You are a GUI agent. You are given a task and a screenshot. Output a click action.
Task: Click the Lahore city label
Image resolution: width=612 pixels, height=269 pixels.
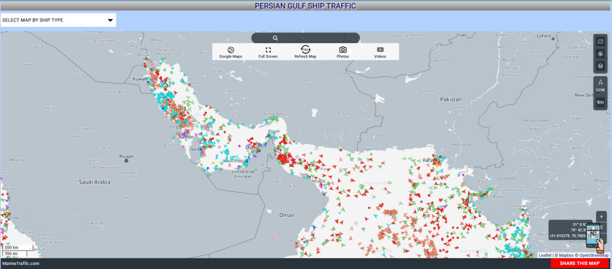[x=543, y=35]
